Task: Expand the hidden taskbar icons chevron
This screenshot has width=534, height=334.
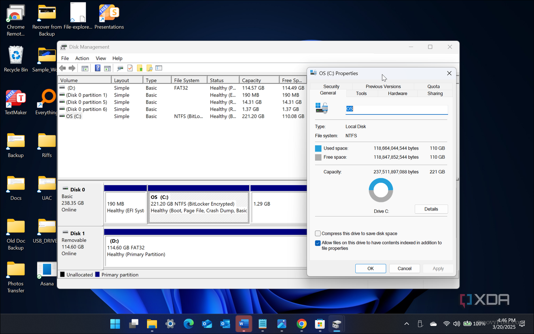Action: click(407, 324)
